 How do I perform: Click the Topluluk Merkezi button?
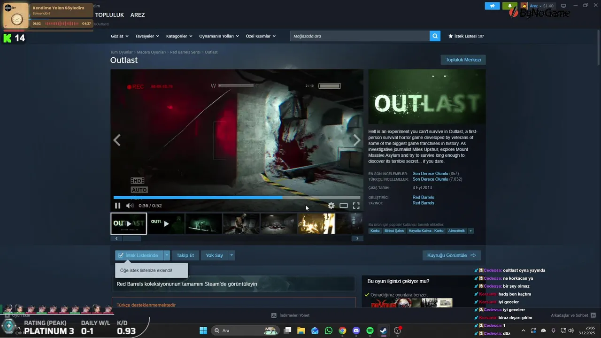point(463,60)
